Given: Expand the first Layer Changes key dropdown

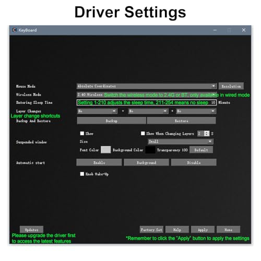Looking at the screenshot, I should tap(97, 111).
